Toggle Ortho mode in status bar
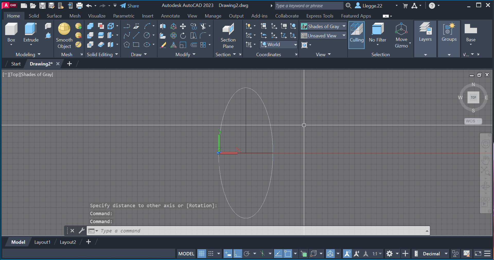This screenshot has width=494, height=260. pos(237,254)
